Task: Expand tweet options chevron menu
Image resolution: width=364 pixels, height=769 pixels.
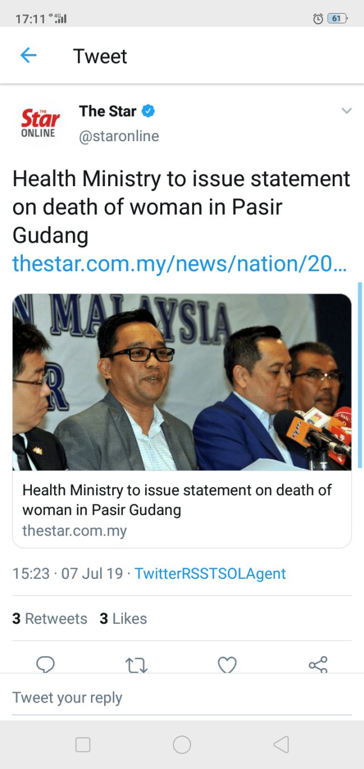Action: point(346,111)
